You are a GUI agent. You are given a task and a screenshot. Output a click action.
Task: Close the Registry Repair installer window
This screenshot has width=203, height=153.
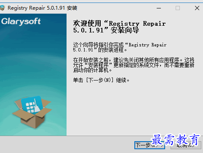tap(197, 8)
